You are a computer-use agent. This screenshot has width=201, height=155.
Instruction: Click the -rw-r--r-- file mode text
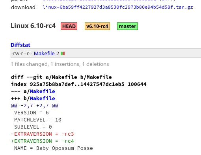pos(22,54)
